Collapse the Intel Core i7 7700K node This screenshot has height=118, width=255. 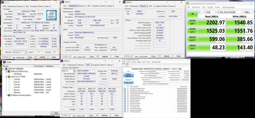pos(6,77)
